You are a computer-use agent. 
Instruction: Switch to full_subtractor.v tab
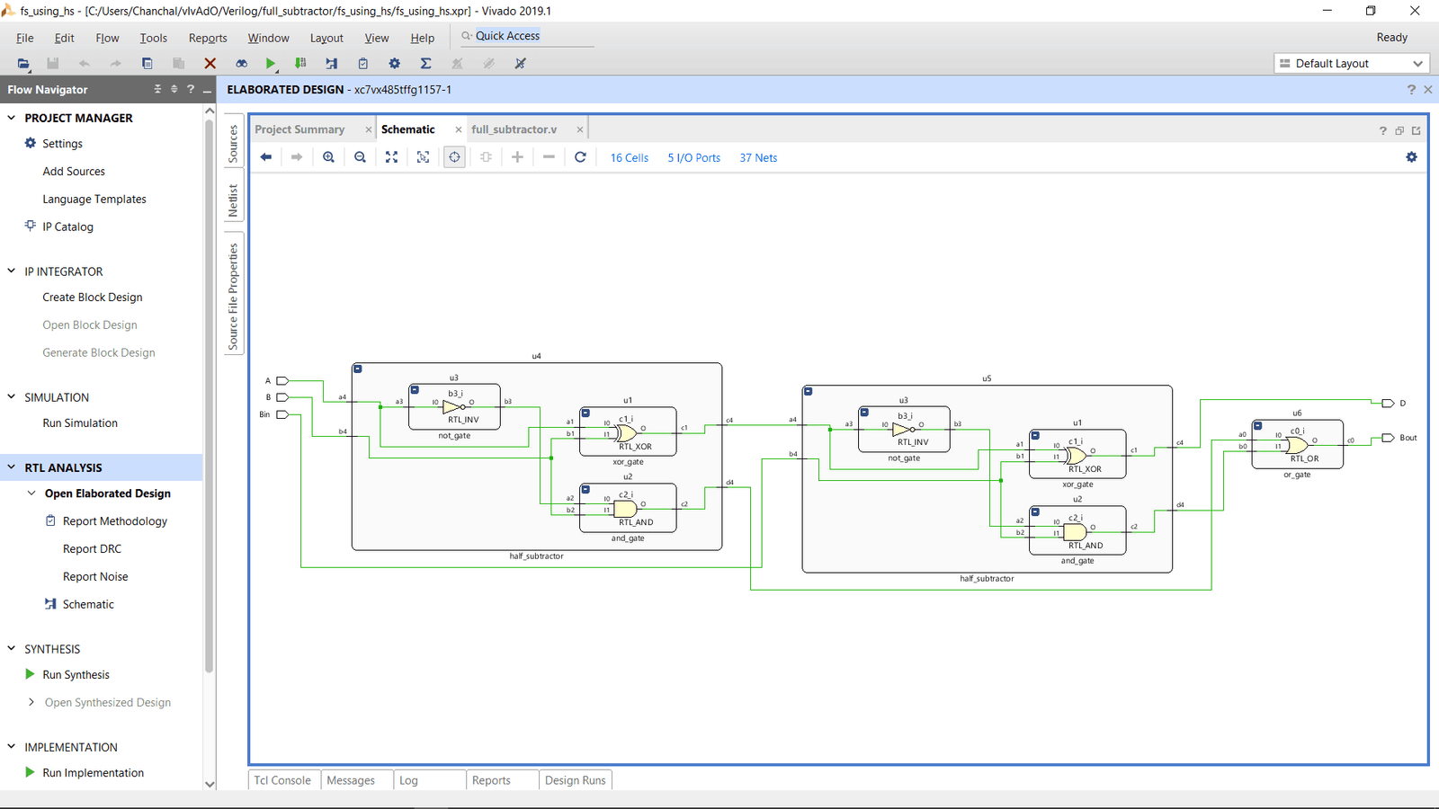[514, 129]
